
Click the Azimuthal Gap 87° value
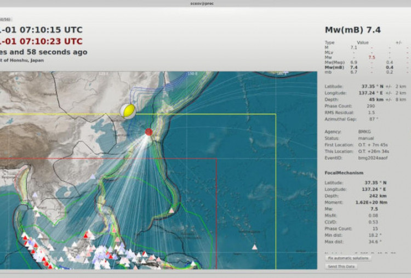coord(374,120)
